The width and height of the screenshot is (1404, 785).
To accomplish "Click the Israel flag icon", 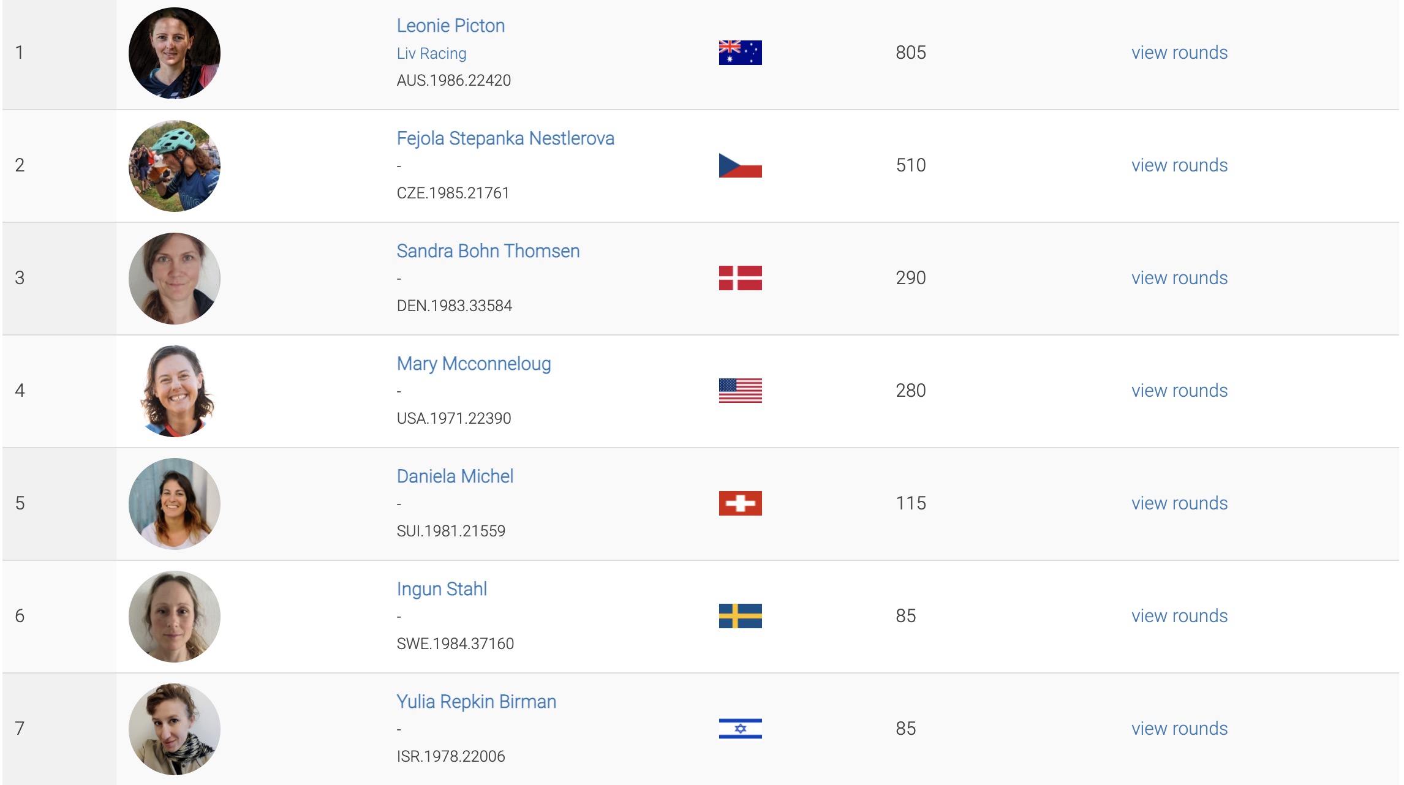I will pyautogui.click(x=740, y=729).
